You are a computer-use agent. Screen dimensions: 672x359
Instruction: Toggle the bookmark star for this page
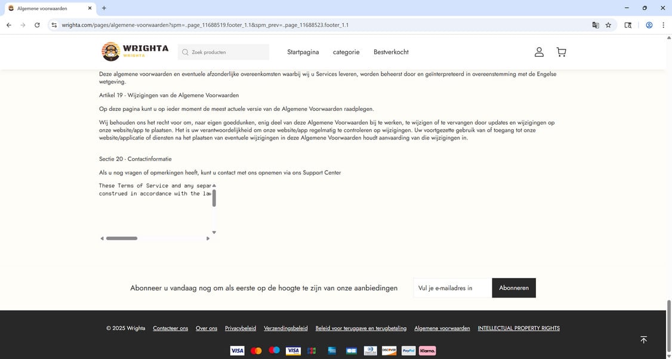608,25
